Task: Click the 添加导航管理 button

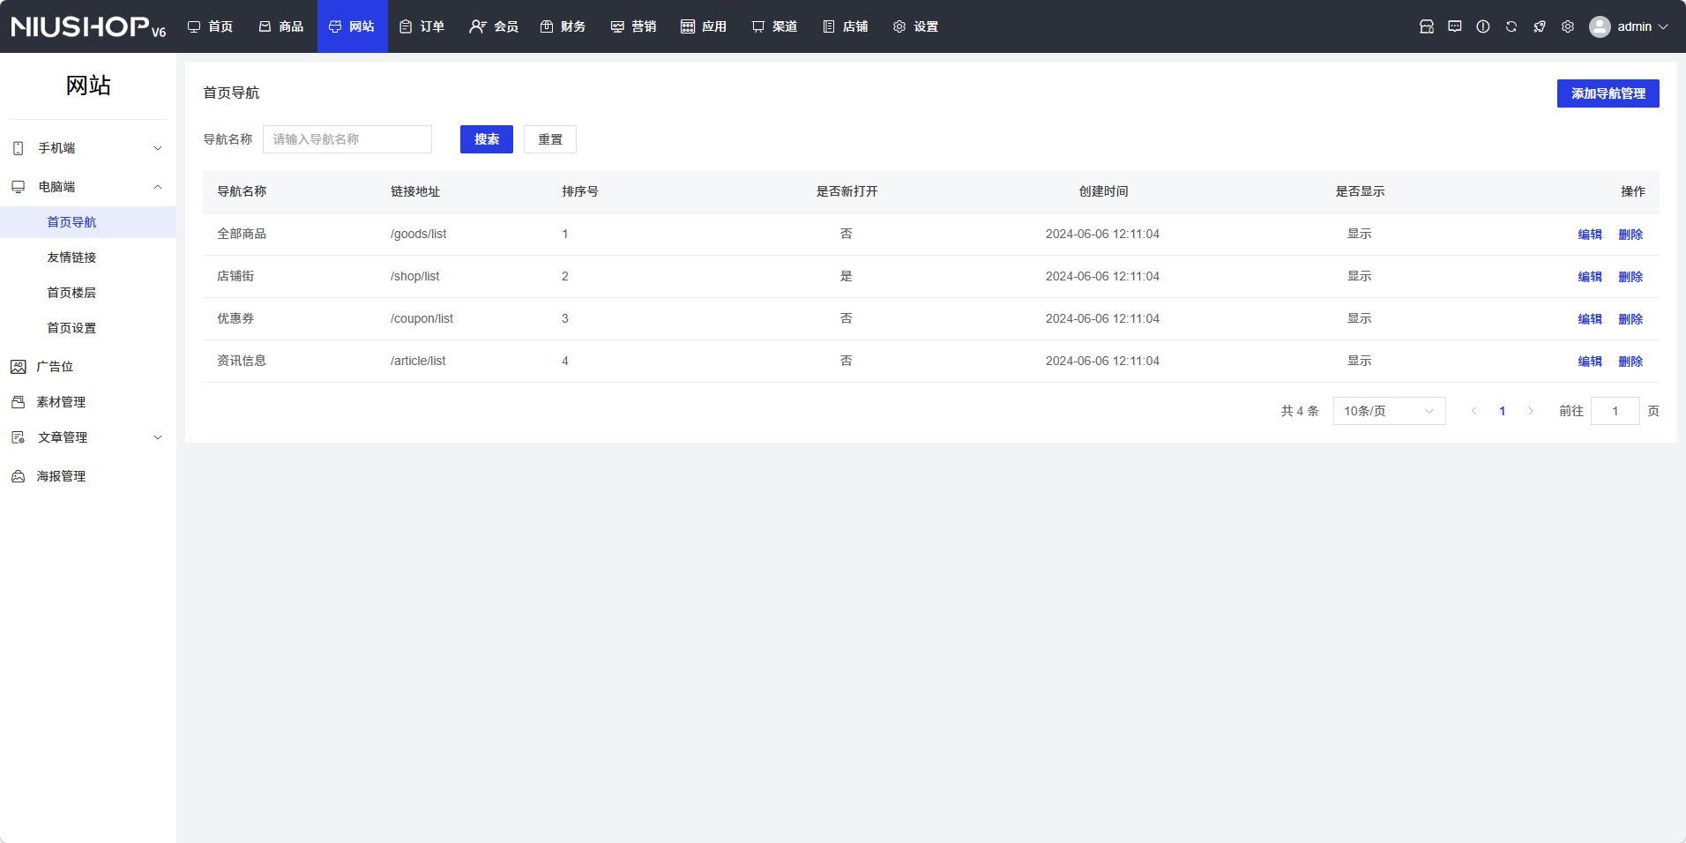Action: point(1608,93)
